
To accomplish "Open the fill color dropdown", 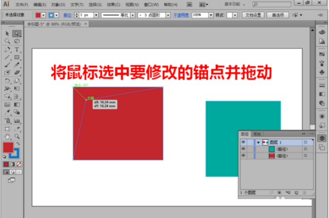I will coord(44,15).
